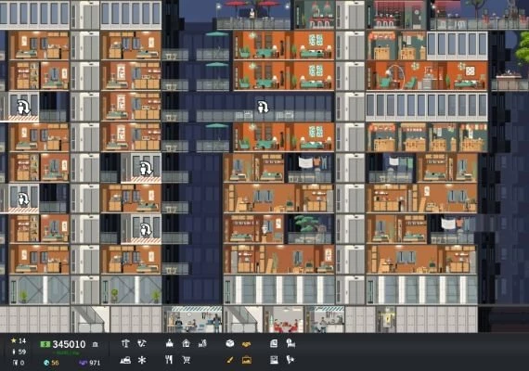Select the bulldozer demolish tool
529x371 pixels.
pos(125,360)
